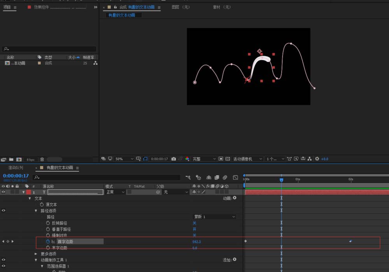The height and width of the screenshot is (272, 389).
Task: Click the 添加 button for the animator
Action: click(235, 260)
